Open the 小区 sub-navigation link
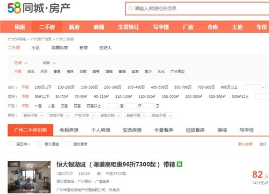Viewport: 269px width, 194px height. (36, 48)
